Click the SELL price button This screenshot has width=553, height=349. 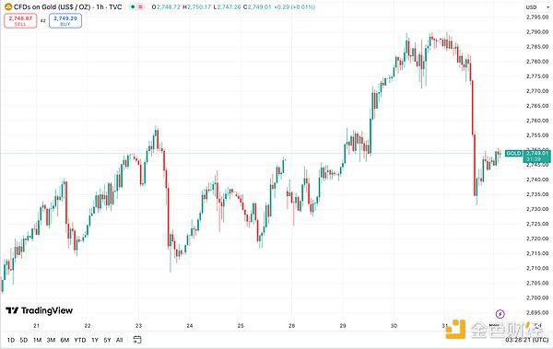[x=20, y=21]
